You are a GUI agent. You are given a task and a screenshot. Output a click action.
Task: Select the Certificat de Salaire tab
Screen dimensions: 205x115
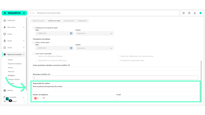[x=54, y=21]
